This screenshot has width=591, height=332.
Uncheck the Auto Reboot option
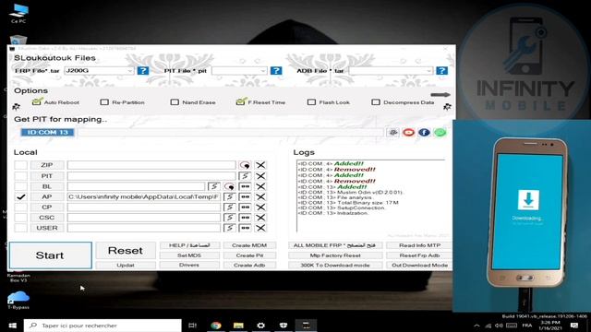tap(37, 101)
